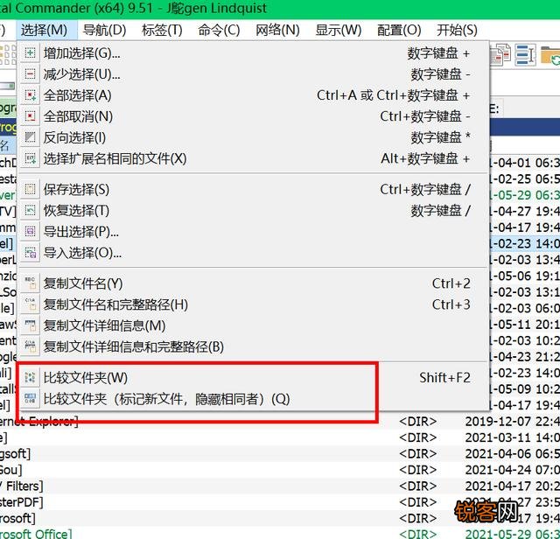Click the 复制文件名(Y) clipboard icon

click(30, 283)
